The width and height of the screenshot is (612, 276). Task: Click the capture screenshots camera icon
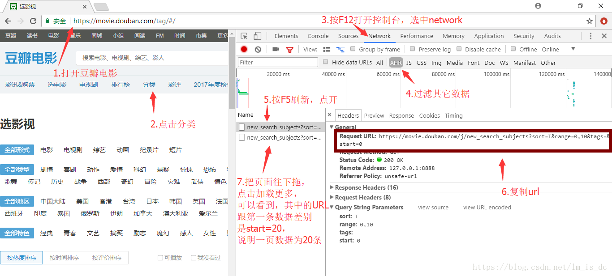(x=276, y=49)
